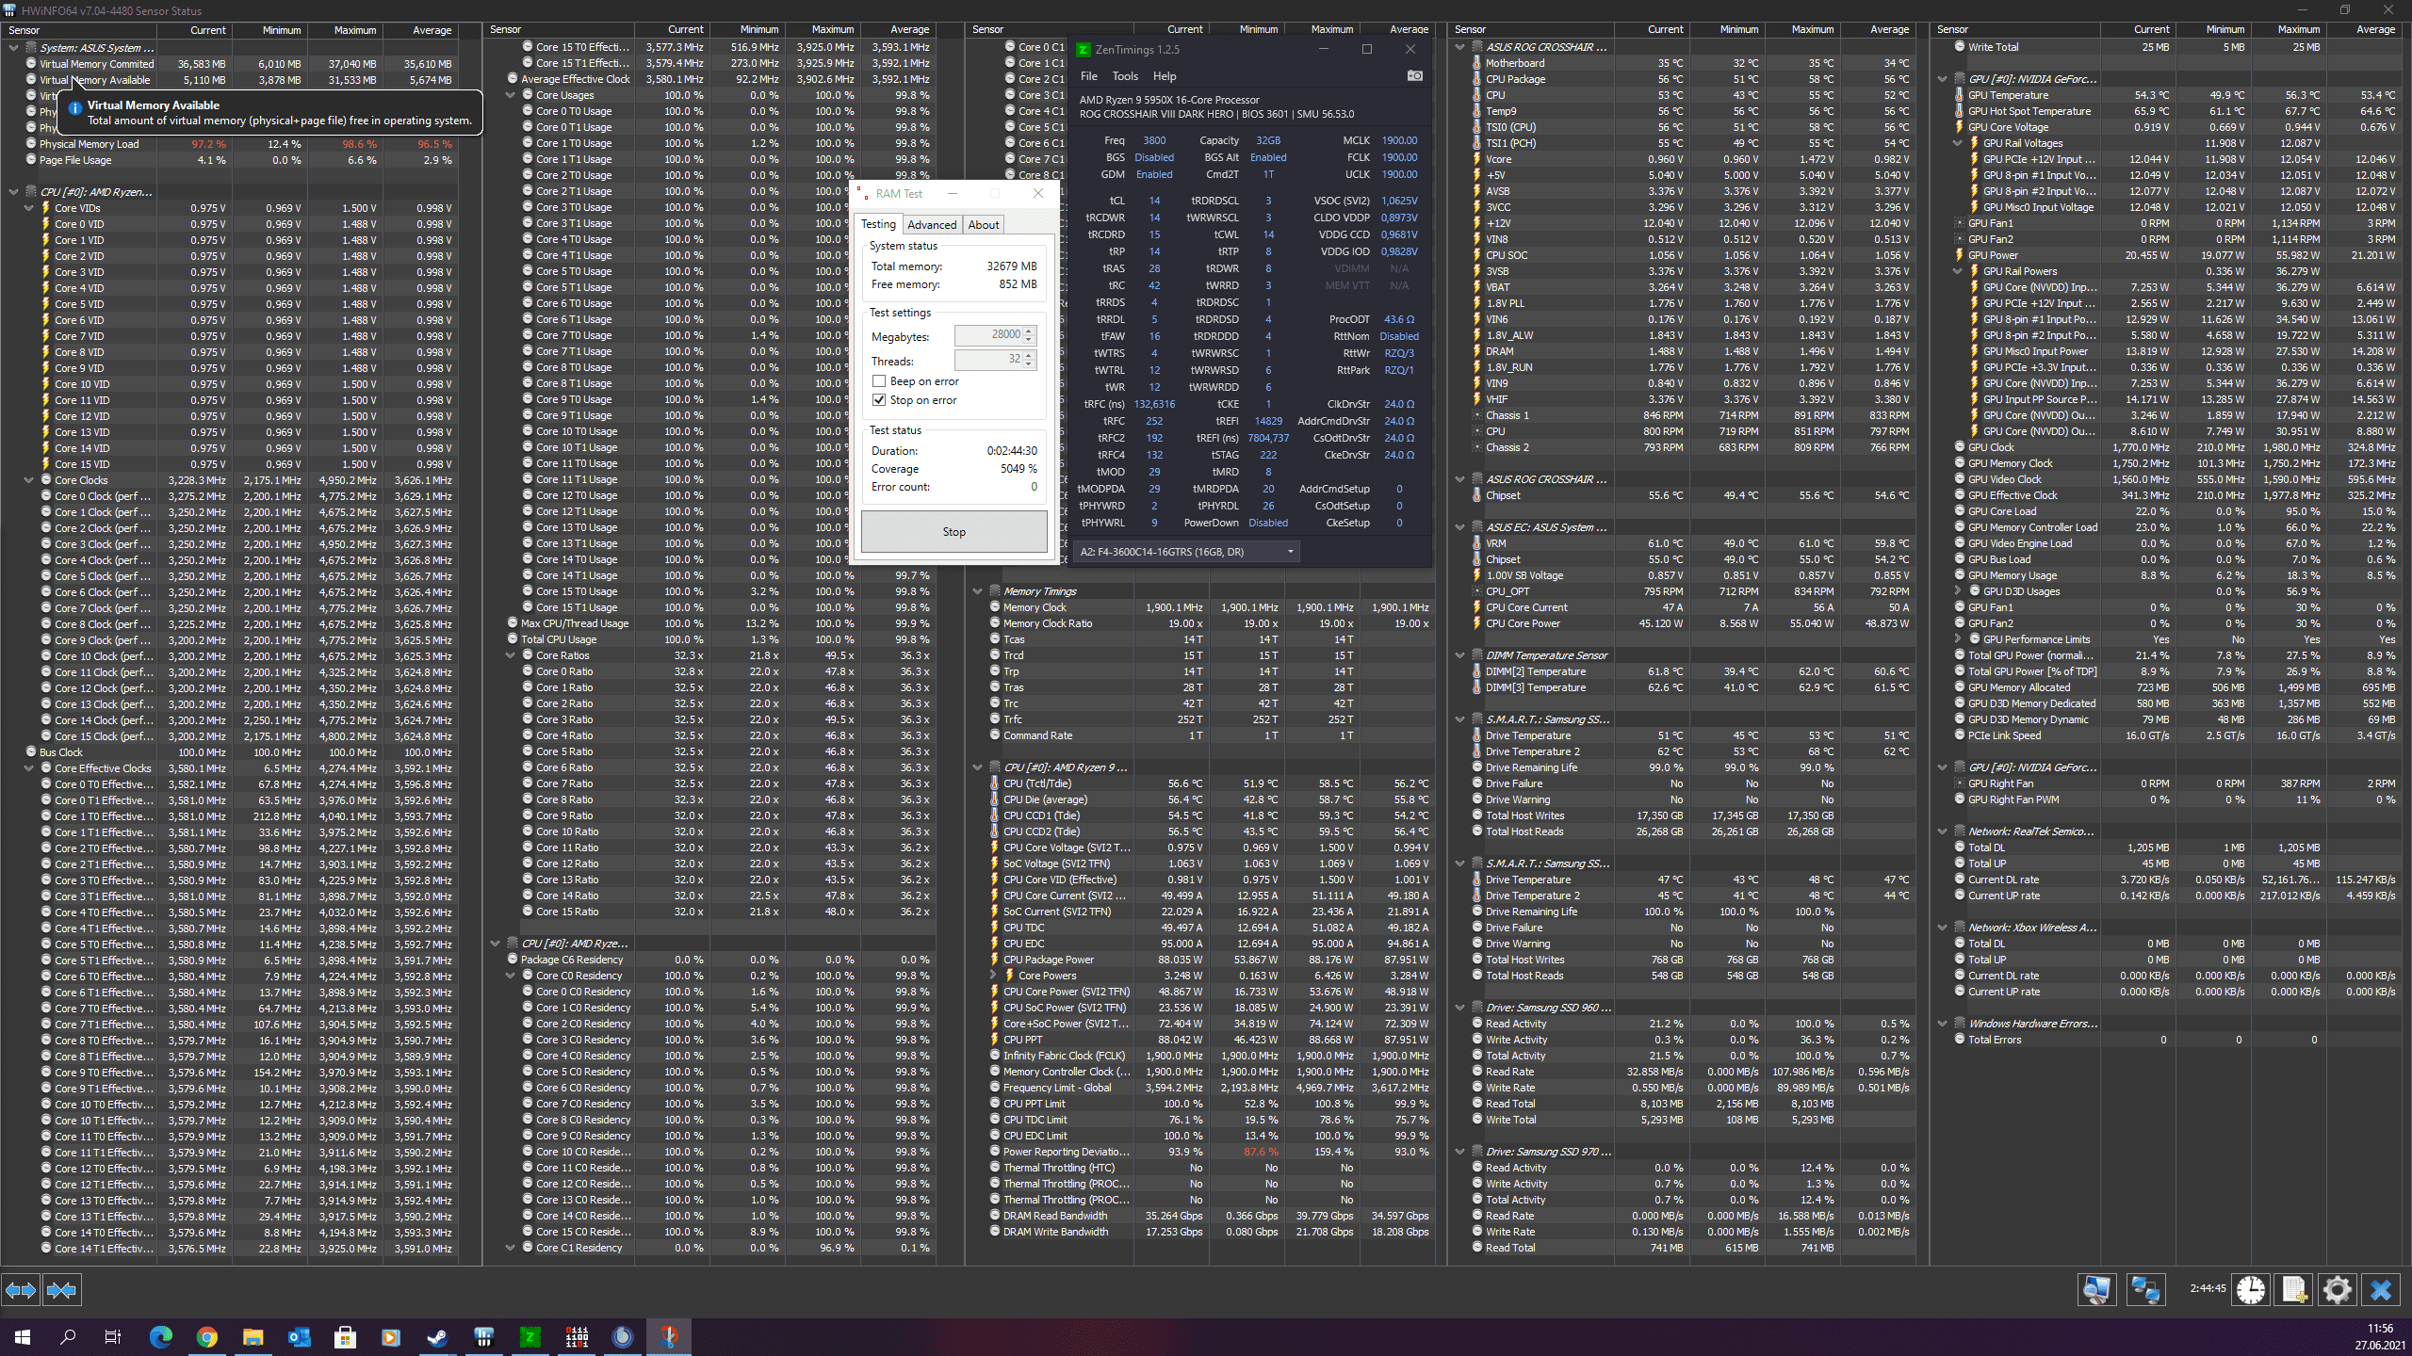Screen dimensions: 2412x1356
Task: Click Threads input field
Action: [x=988, y=360]
